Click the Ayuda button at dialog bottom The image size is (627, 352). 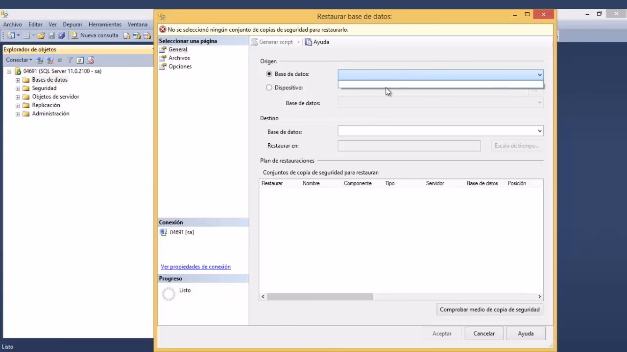(526, 333)
